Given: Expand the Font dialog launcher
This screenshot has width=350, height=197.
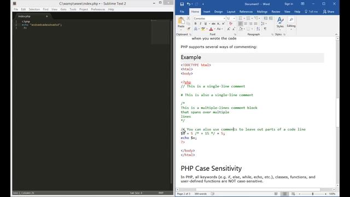Looking at the screenshot, I should click(x=235, y=34).
